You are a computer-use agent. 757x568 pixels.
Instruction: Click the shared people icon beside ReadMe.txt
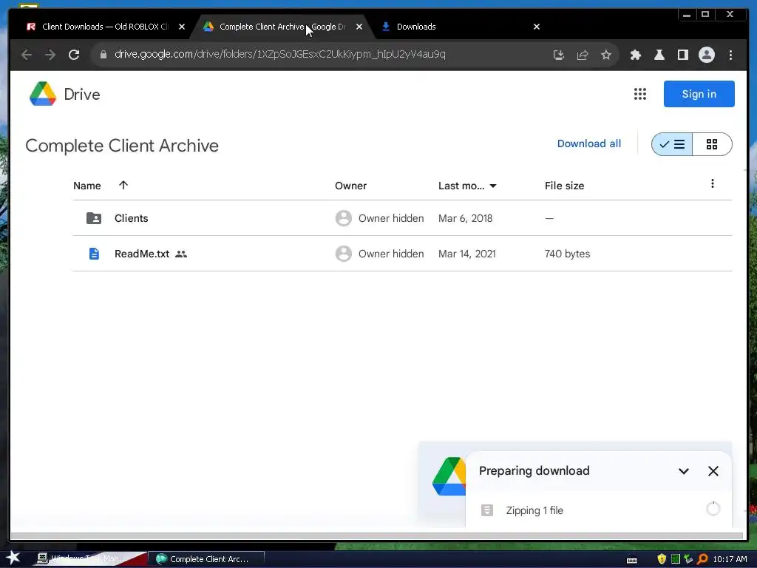pyautogui.click(x=181, y=254)
